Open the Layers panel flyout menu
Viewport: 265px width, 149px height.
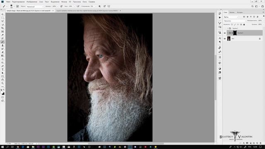(x=263, y=12)
